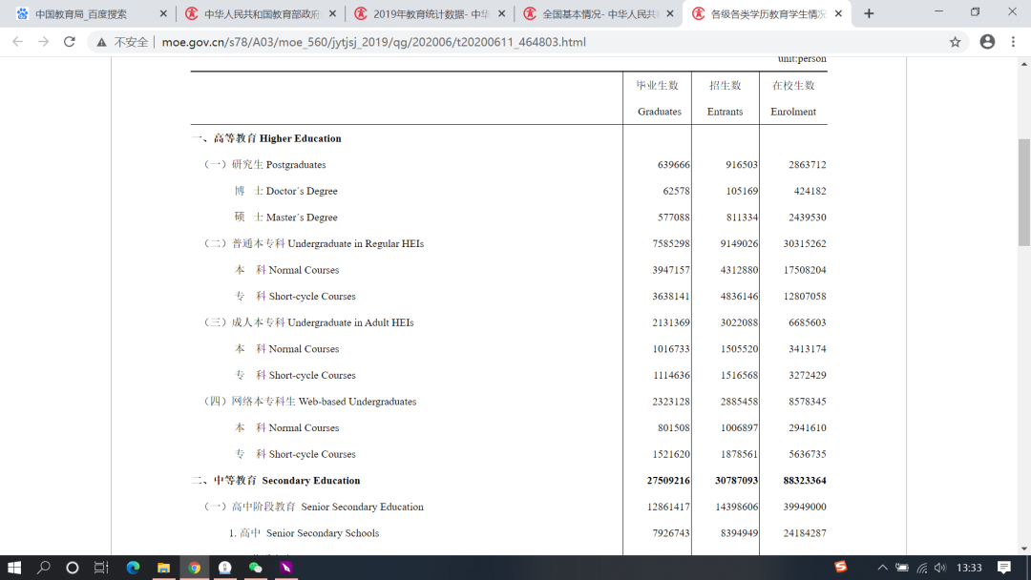1031x580 pixels.
Task: Bookmark this page with the star icon
Action: pos(955,42)
